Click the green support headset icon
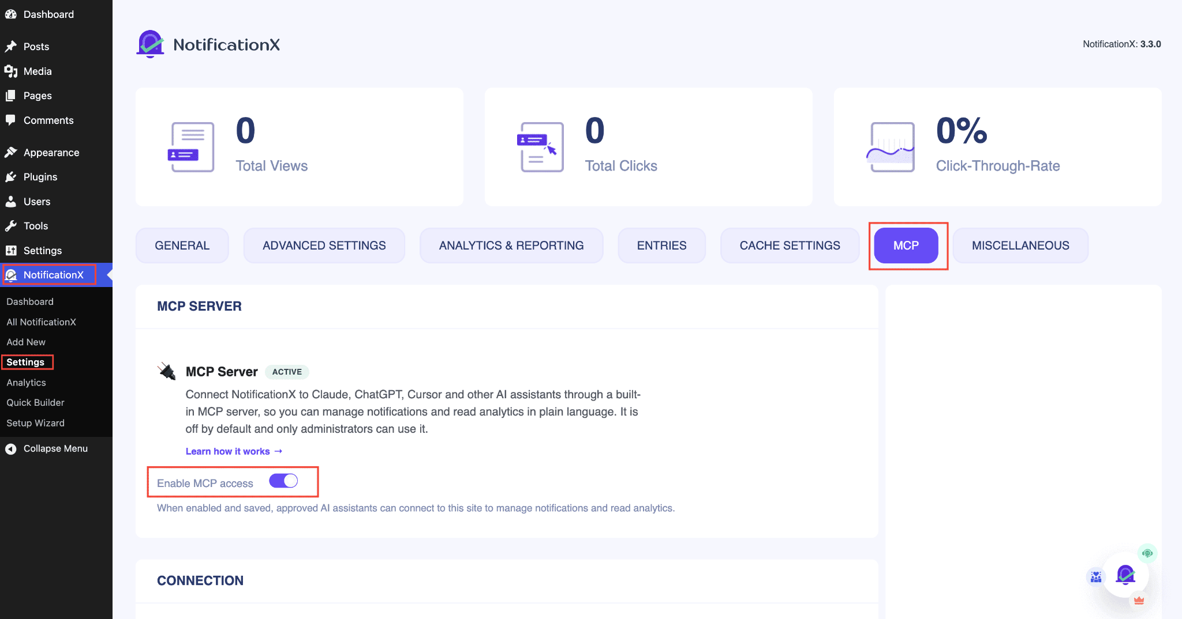 (x=1147, y=553)
